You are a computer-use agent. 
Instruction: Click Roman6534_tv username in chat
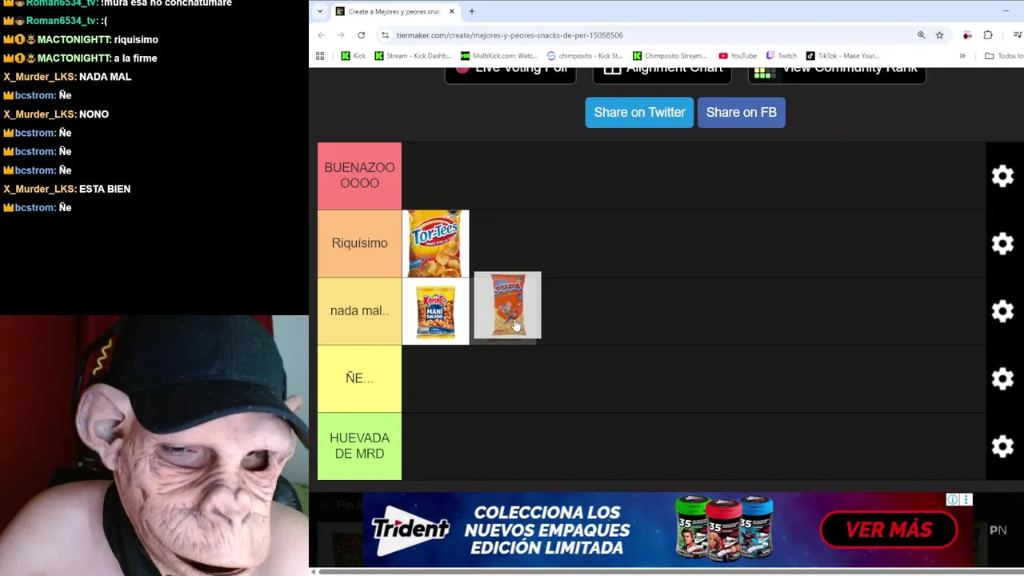coord(62,21)
